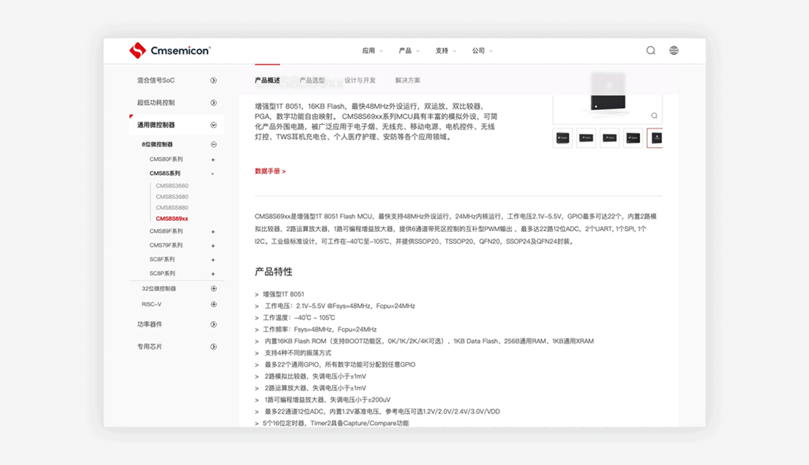This screenshot has width=809, height=465.
Task: Expand the 专用芯片 category arrow
Action: (x=214, y=347)
